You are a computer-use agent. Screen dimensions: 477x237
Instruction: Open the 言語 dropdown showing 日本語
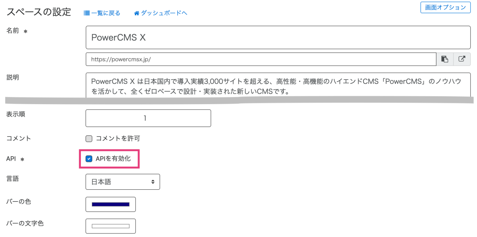[x=123, y=182]
